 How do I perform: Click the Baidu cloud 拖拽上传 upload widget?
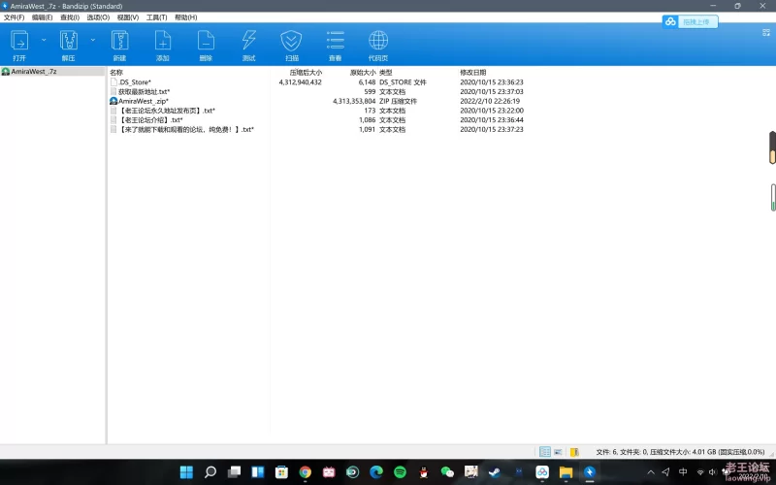pyautogui.click(x=690, y=21)
